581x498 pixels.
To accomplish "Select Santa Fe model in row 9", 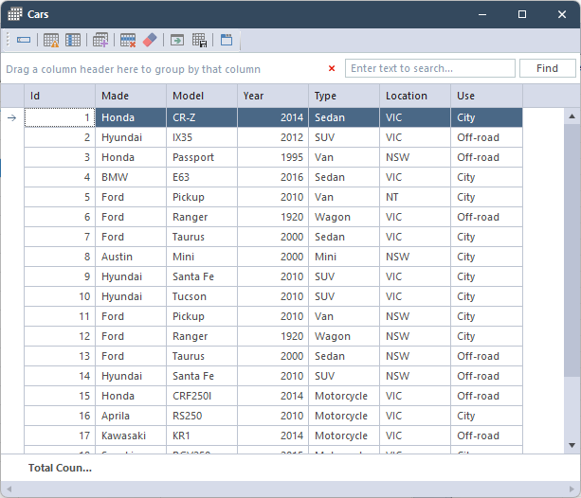I will pos(202,276).
